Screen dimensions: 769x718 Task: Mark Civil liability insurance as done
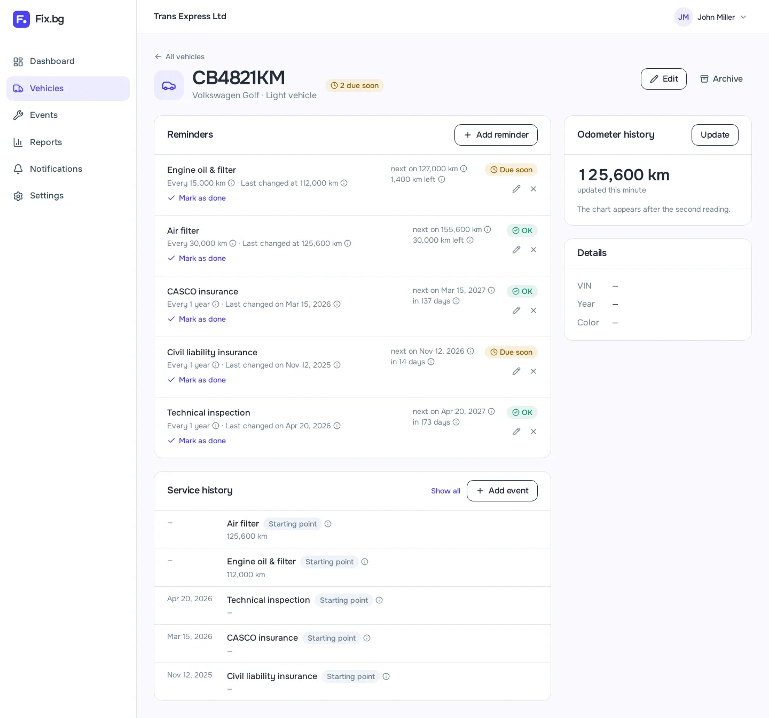[x=197, y=380]
